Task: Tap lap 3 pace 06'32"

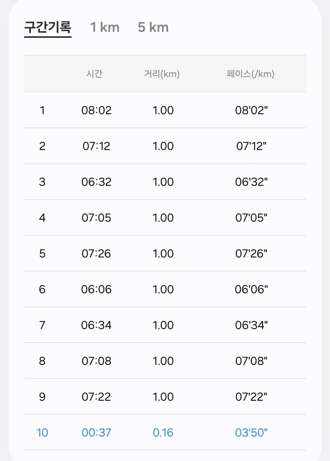Action: pyautogui.click(x=251, y=182)
